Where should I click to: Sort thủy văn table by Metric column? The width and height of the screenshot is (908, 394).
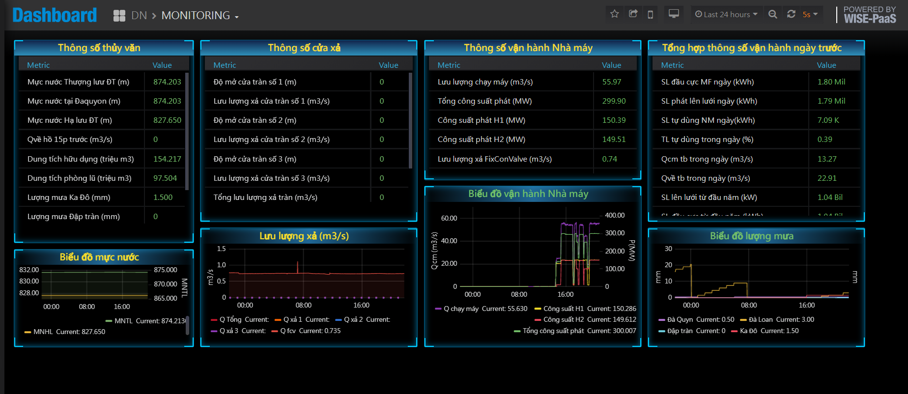click(38, 65)
